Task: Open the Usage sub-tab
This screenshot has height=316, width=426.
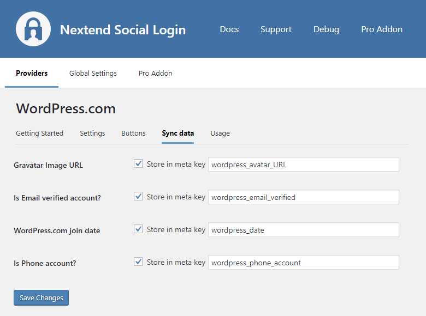Action: coord(220,133)
